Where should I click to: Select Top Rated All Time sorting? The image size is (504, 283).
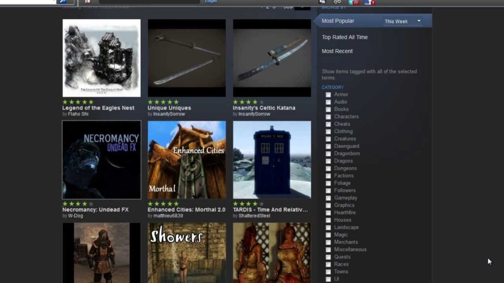click(345, 37)
